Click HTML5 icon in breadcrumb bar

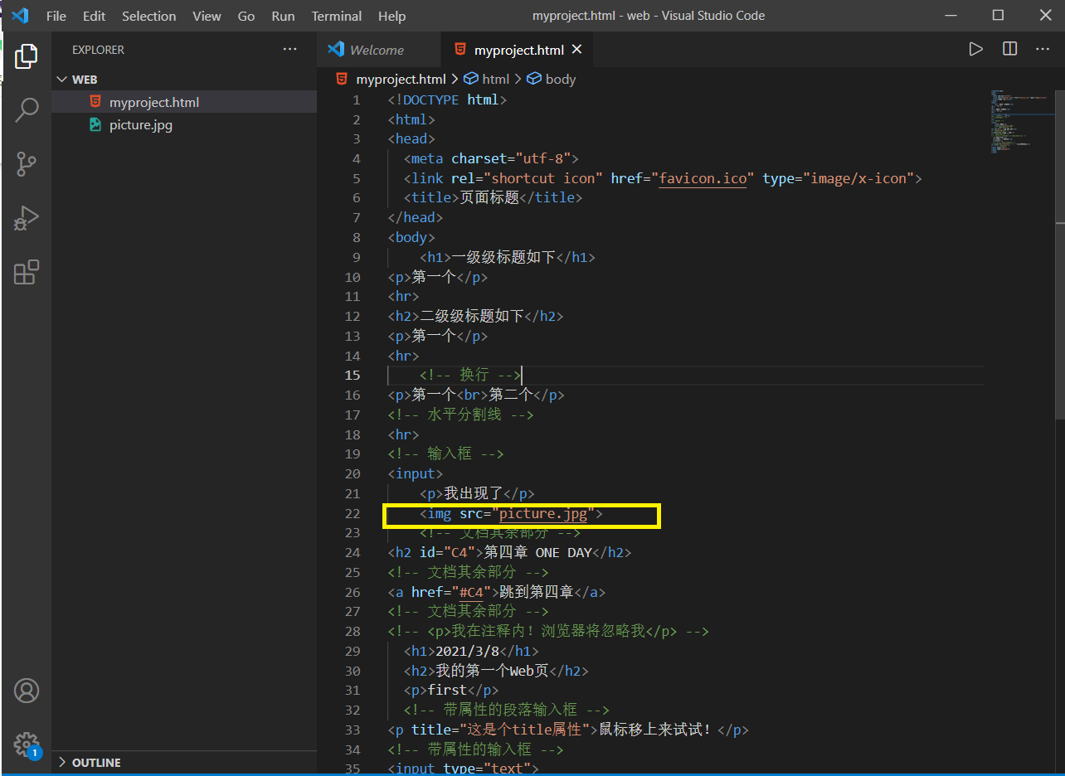342,79
